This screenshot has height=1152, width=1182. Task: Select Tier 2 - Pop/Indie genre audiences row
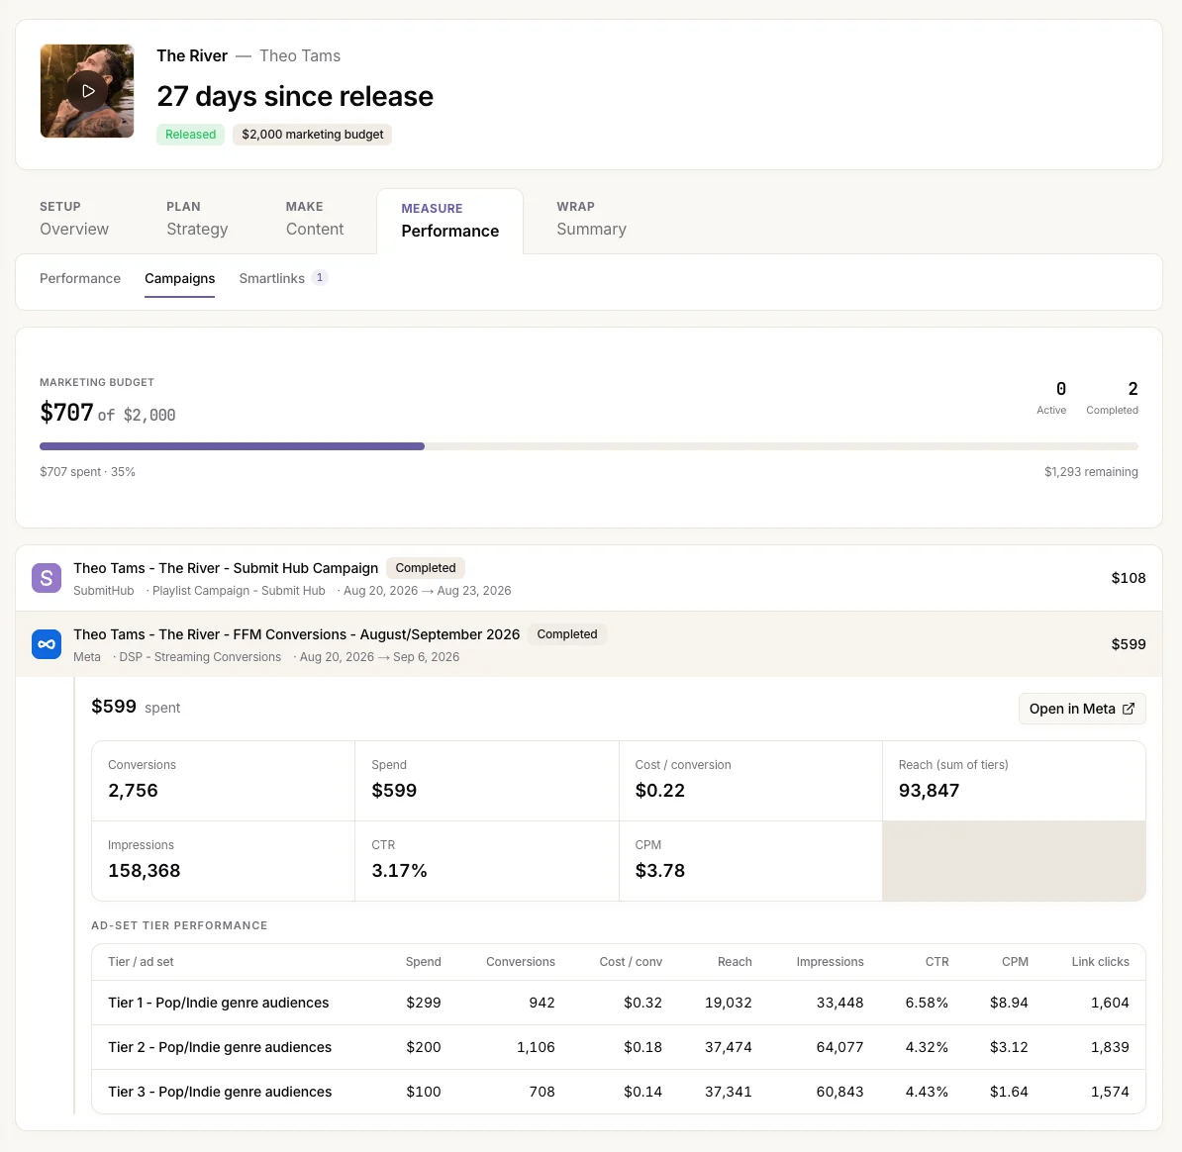pyautogui.click(x=618, y=1047)
